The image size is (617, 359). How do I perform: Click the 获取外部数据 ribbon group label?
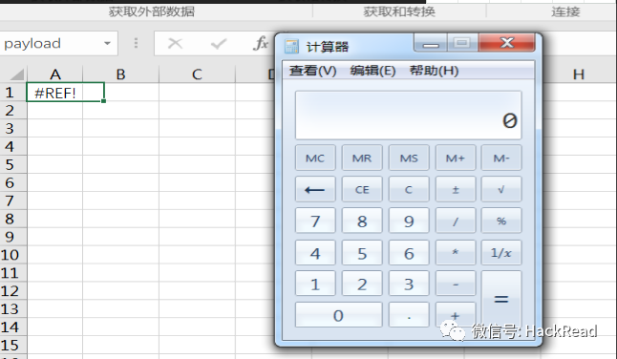pos(152,11)
